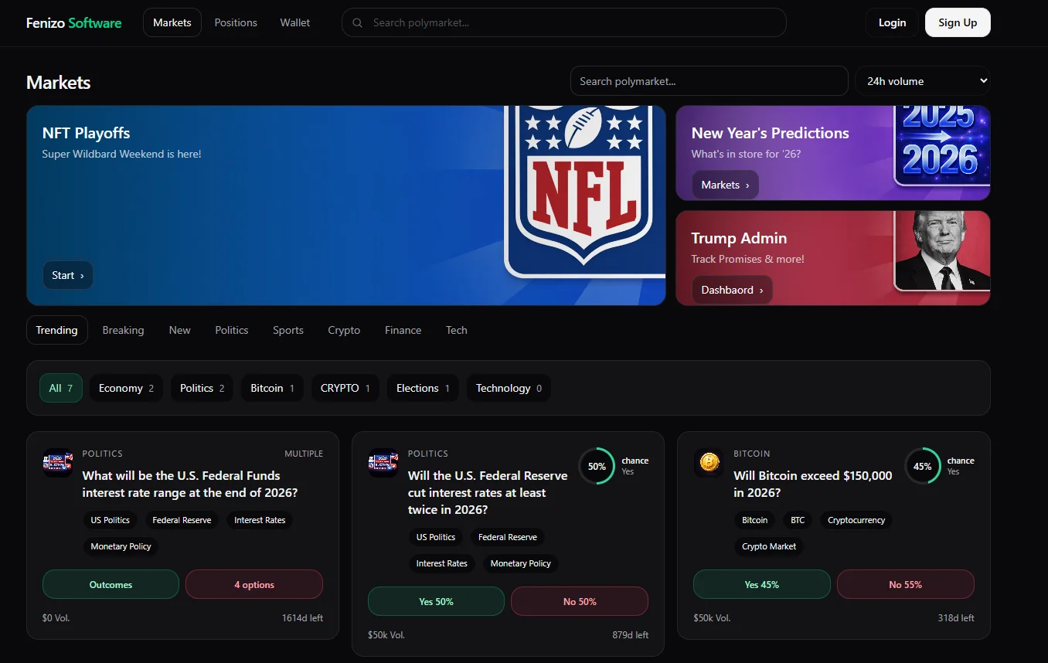Select the Bitcoin filter chip
The image size is (1048, 663).
[272, 388]
